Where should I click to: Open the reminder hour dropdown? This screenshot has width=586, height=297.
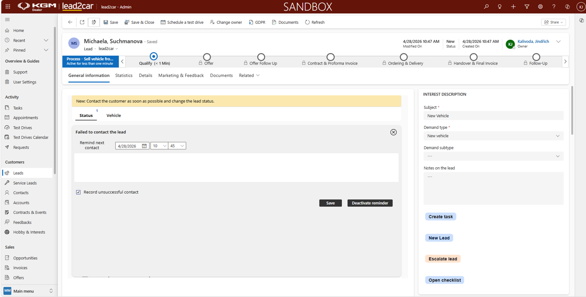[159, 146]
